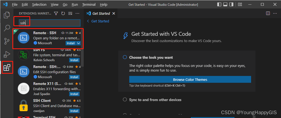The width and height of the screenshot is (281, 118).
Task: Open Customize Layout icon
Action: (x=240, y=4)
